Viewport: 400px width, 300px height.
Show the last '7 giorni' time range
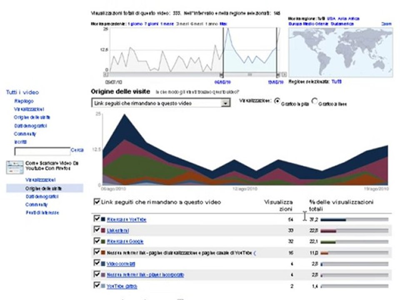click(152, 24)
